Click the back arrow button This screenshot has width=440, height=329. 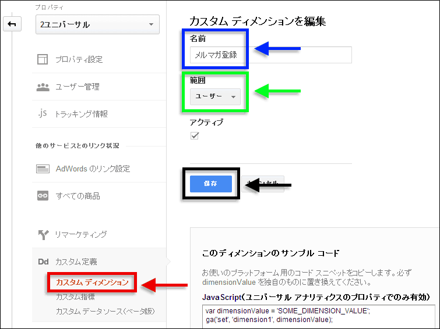(x=12, y=24)
